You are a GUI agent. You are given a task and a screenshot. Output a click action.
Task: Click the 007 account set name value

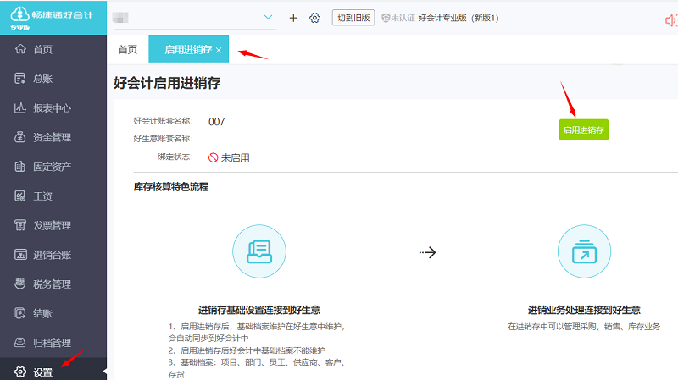tap(217, 122)
